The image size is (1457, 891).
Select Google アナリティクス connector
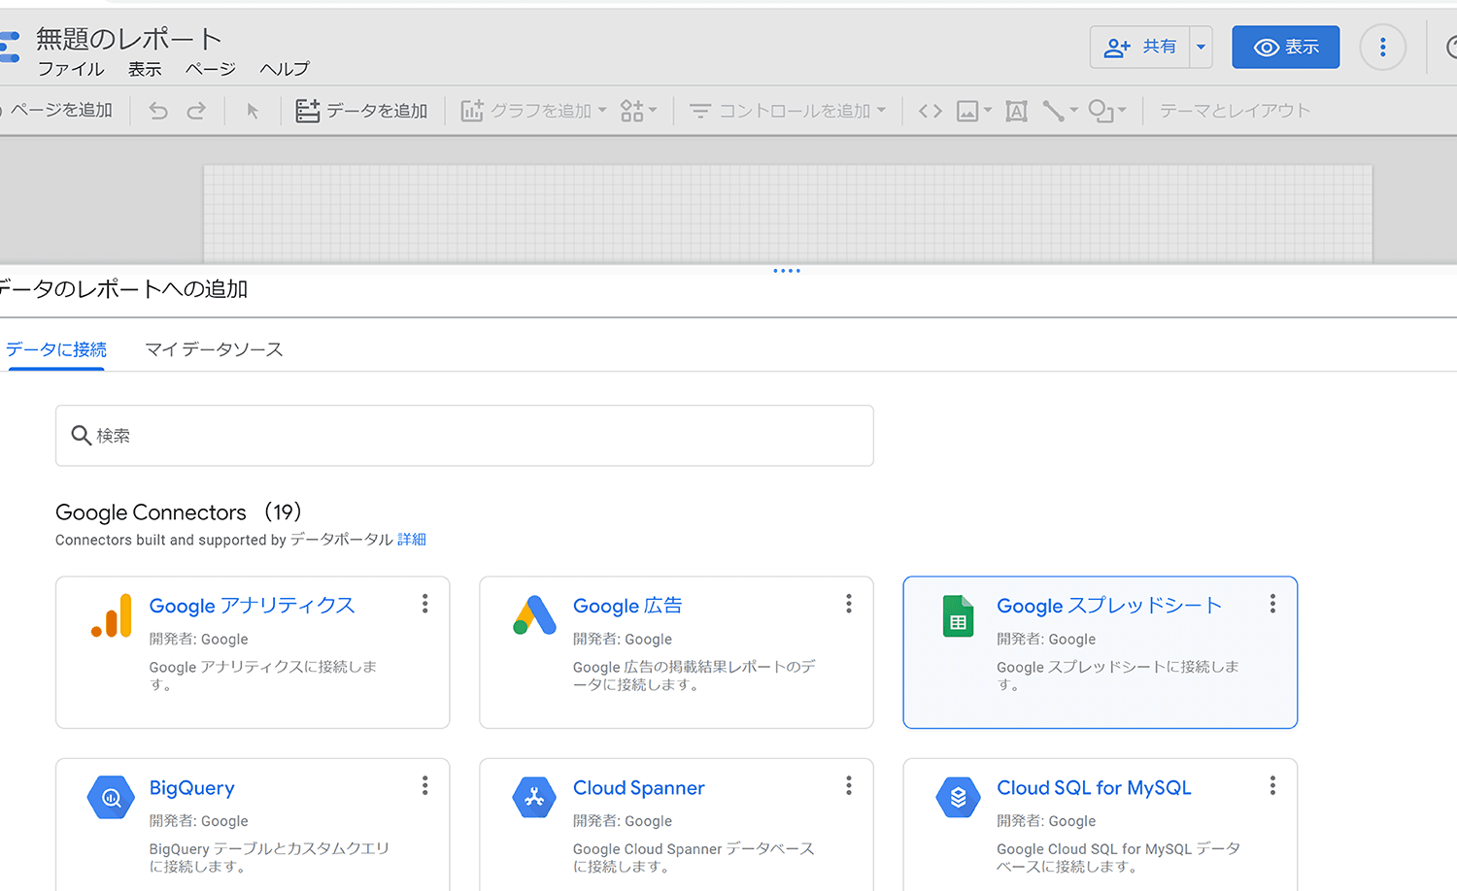pos(253,652)
